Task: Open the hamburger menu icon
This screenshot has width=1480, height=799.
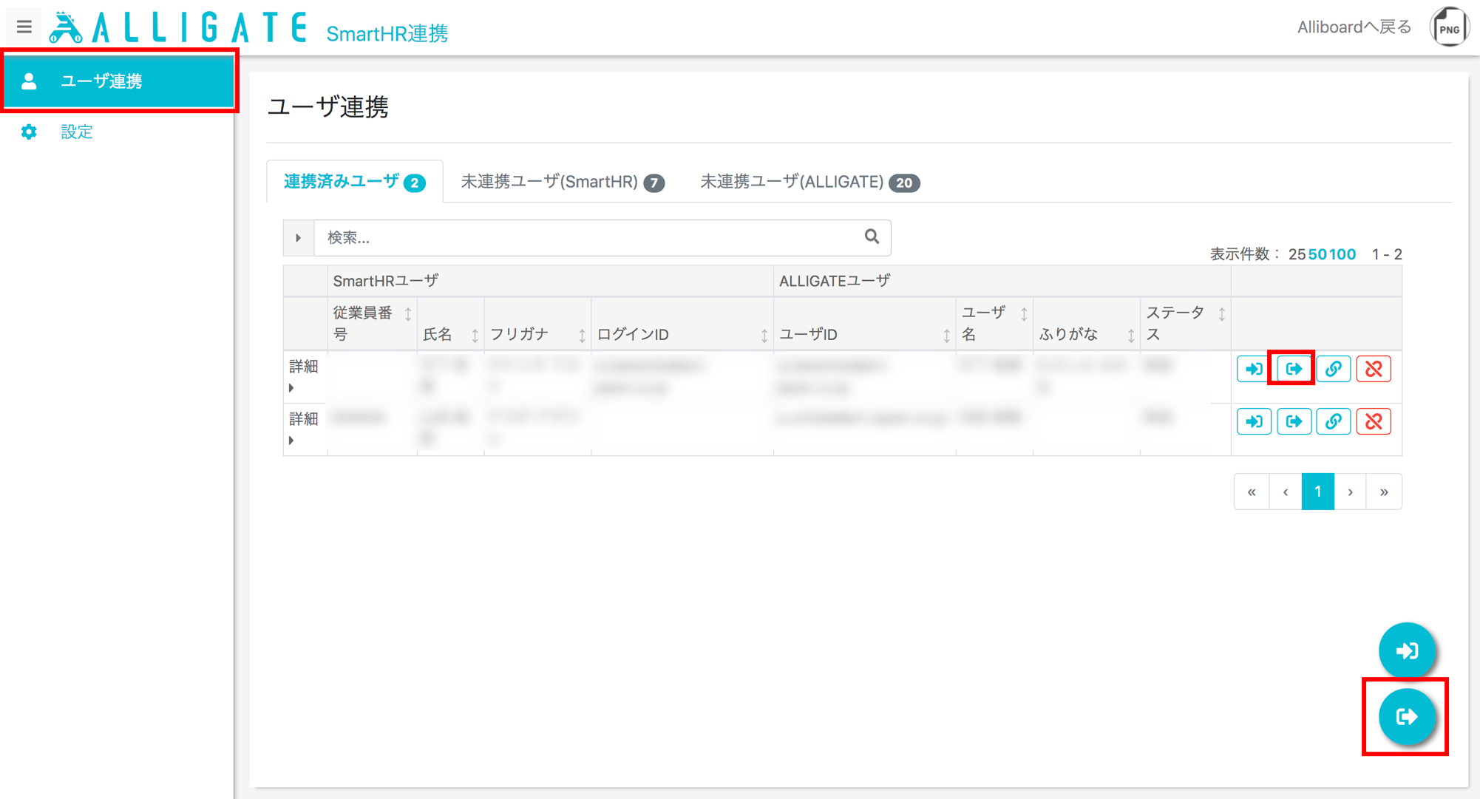Action: tap(24, 27)
